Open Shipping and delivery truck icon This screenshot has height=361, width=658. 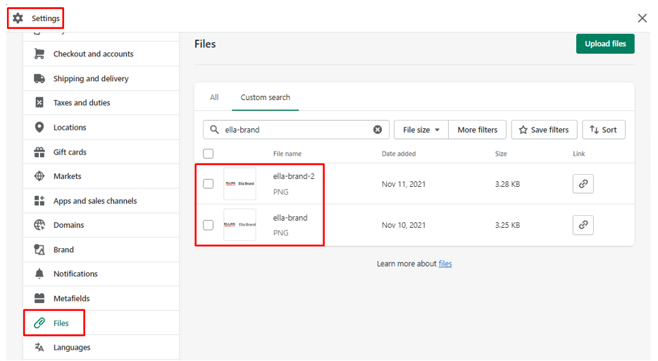[39, 78]
